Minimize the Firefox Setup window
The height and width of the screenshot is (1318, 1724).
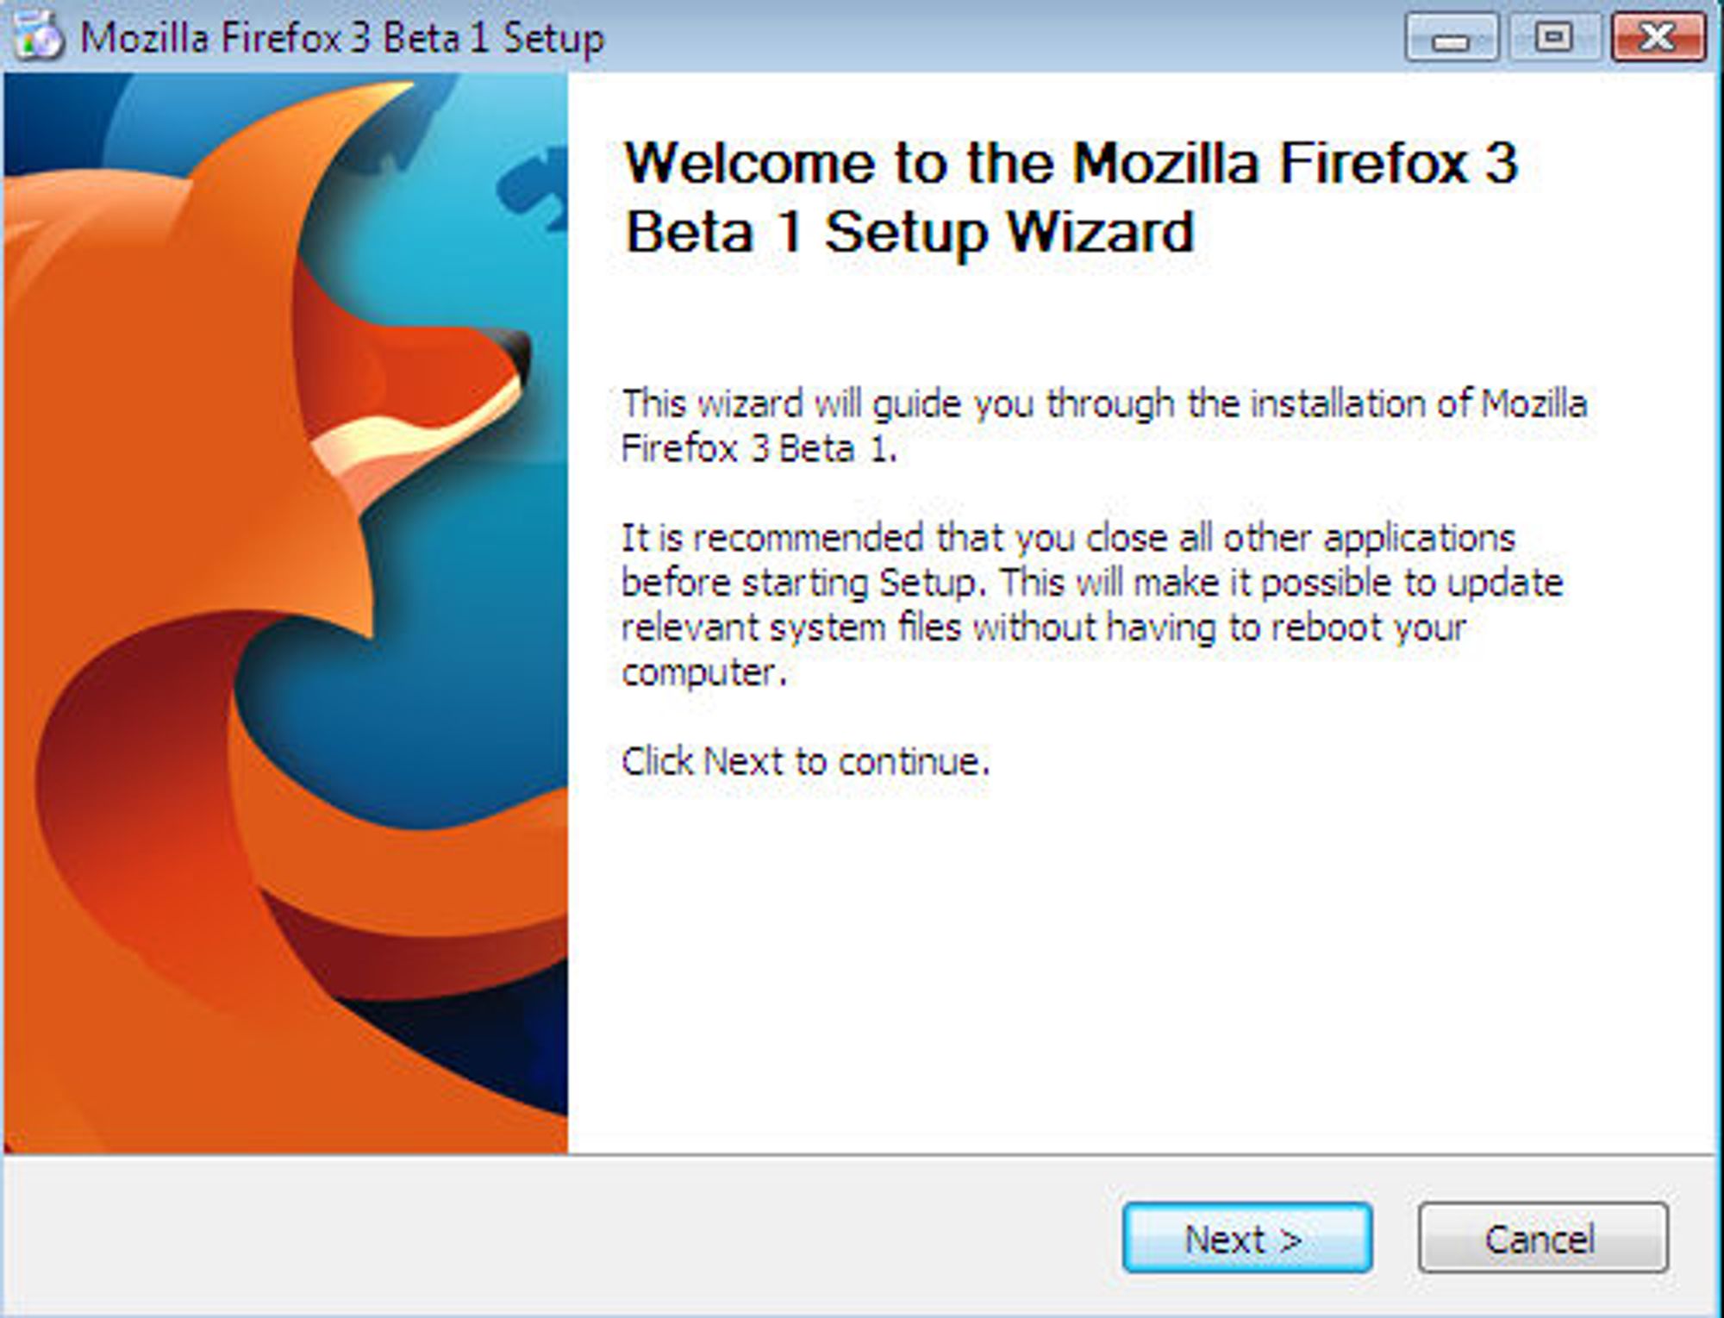(1452, 38)
